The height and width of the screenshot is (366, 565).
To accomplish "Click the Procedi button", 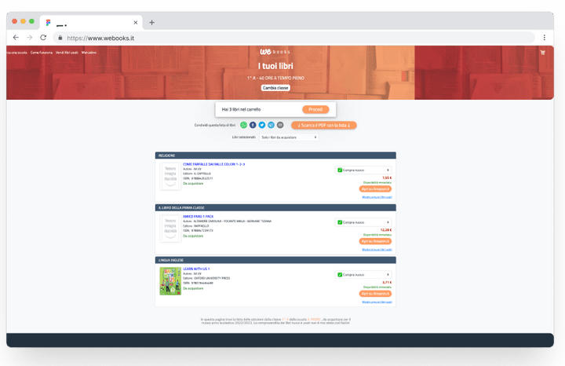I will 315,109.
